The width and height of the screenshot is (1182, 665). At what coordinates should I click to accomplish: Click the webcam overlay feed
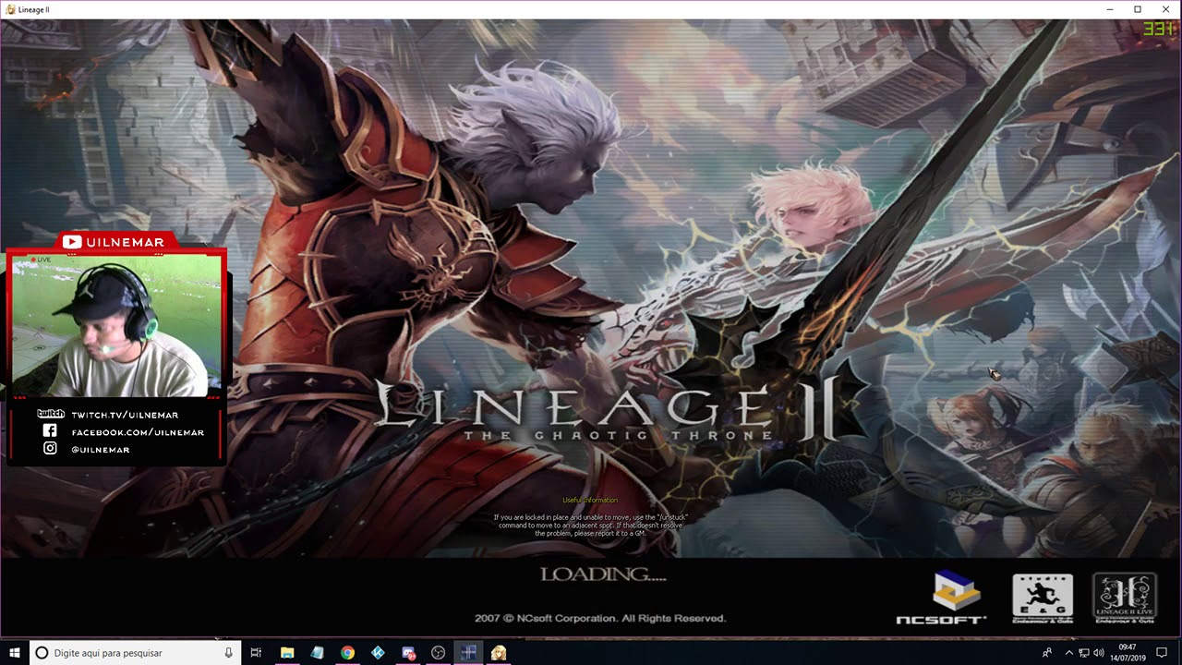(x=115, y=325)
